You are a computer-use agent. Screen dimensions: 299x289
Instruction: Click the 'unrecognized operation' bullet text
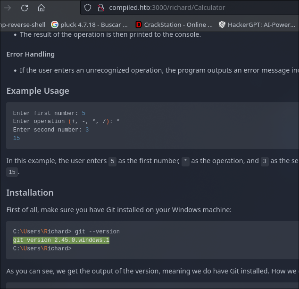click(159, 70)
